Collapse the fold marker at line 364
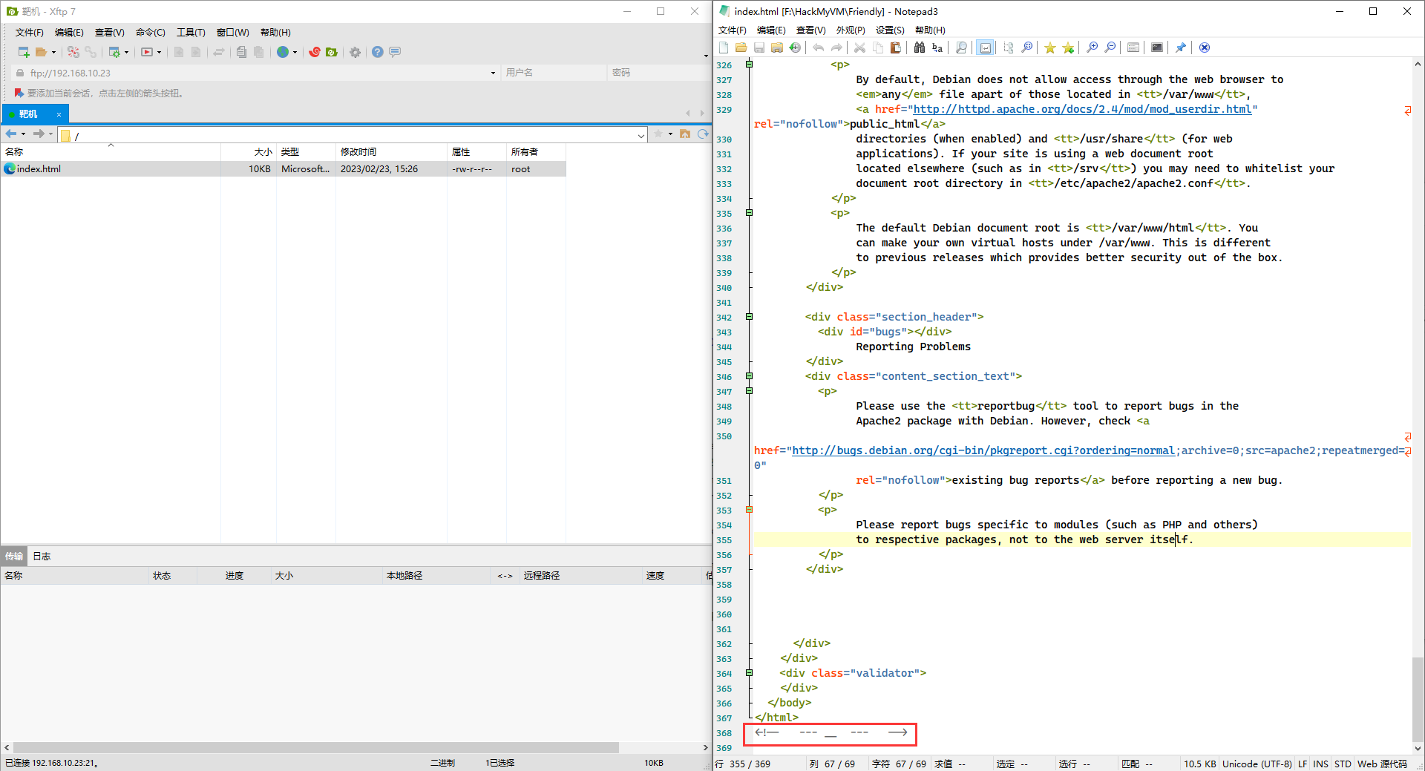 pos(749,673)
